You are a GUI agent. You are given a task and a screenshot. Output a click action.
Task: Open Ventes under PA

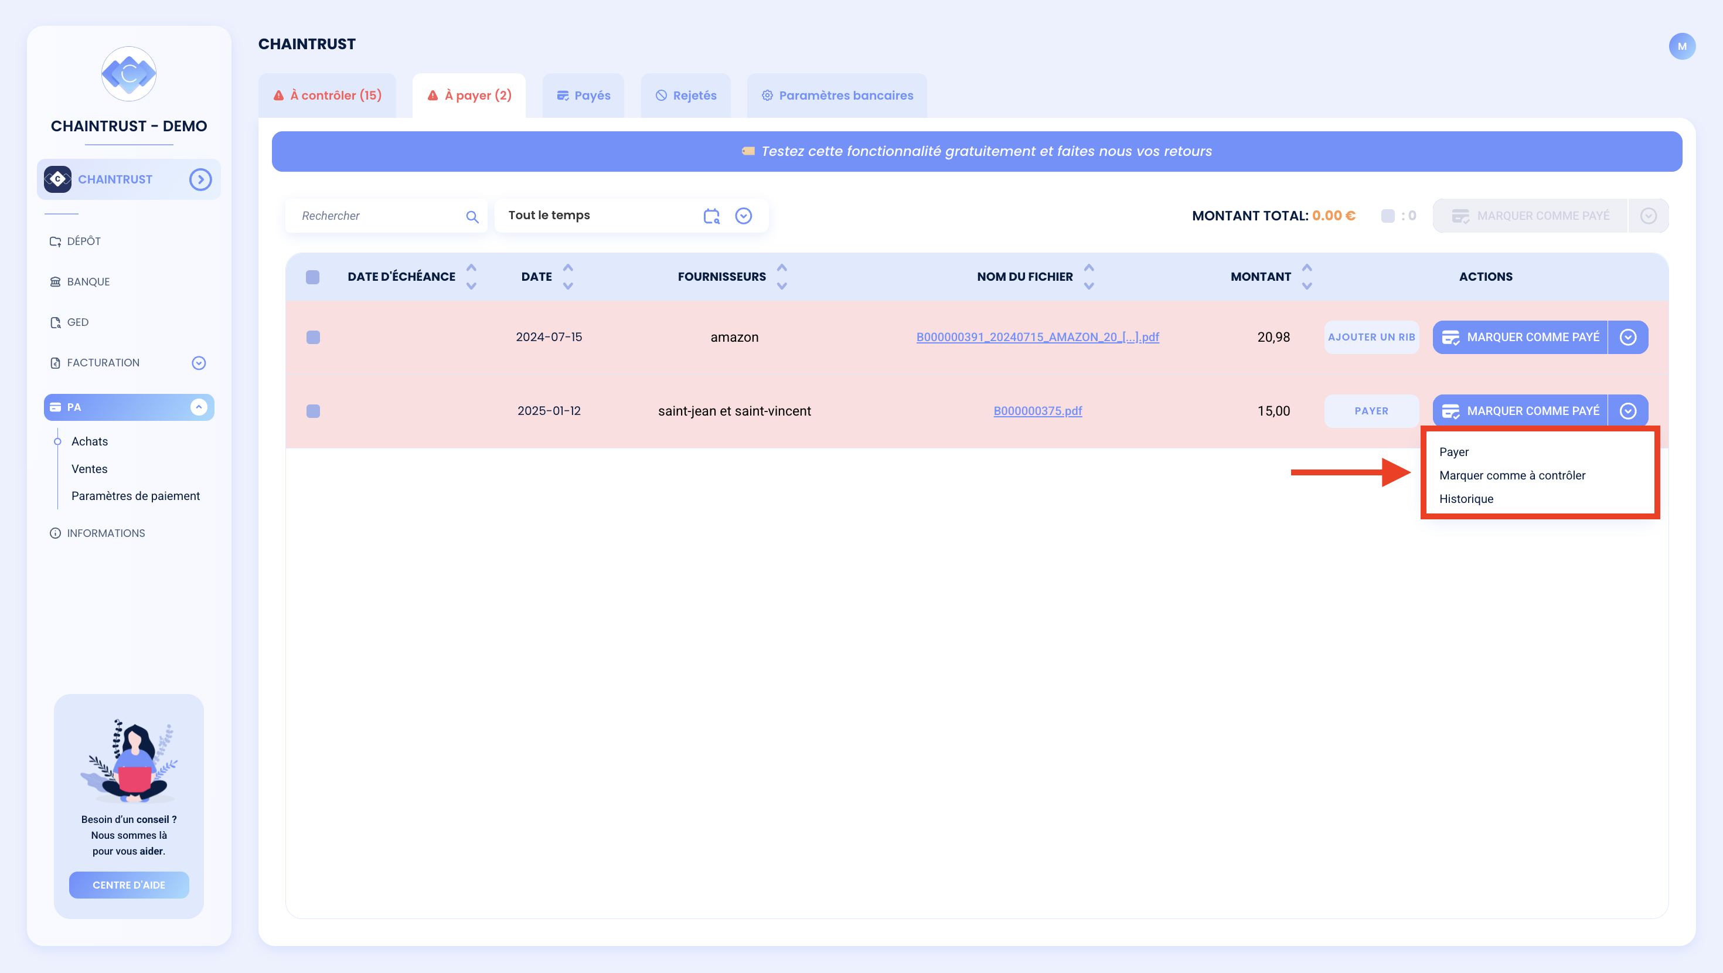point(90,469)
